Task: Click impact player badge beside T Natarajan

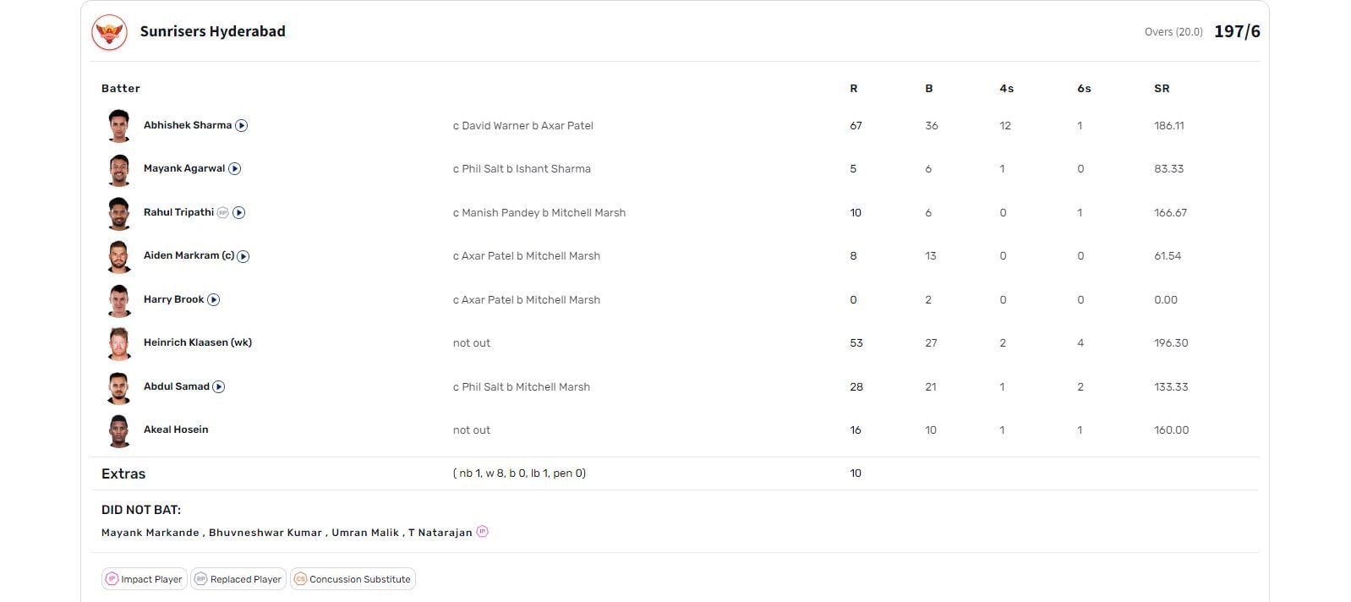Action: point(482,532)
